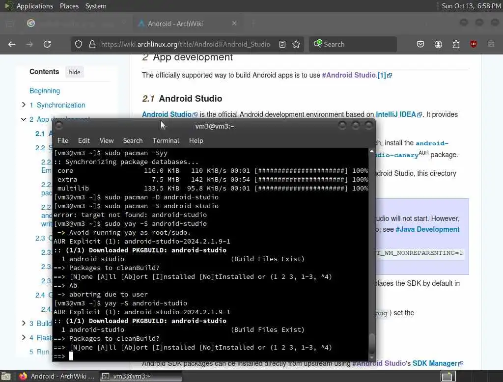Close the Android - ArchWiki tab
This screenshot has height=382, width=503.
(x=234, y=24)
